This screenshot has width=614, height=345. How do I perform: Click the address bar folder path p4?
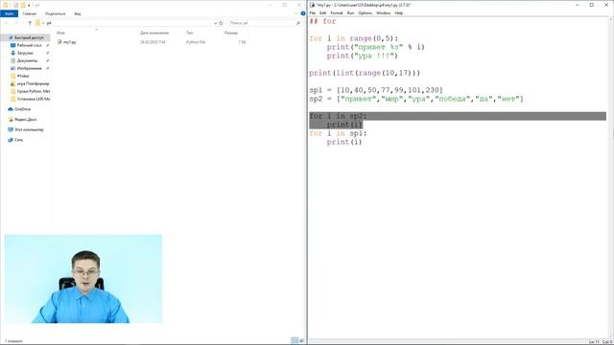point(49,23)
